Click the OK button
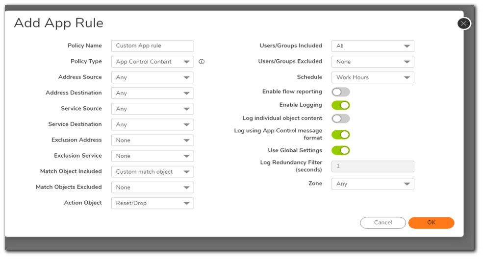Image resolution: width=483 pixels, height=259 pixels. 431,223
